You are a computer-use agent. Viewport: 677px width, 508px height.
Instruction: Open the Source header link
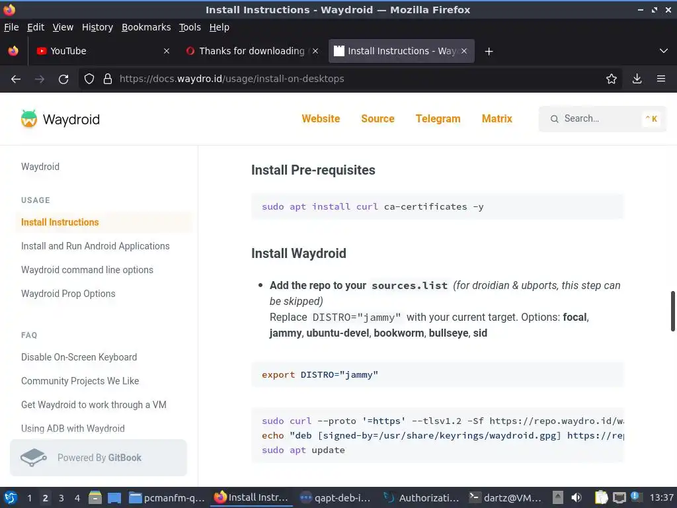pos(378,119)
